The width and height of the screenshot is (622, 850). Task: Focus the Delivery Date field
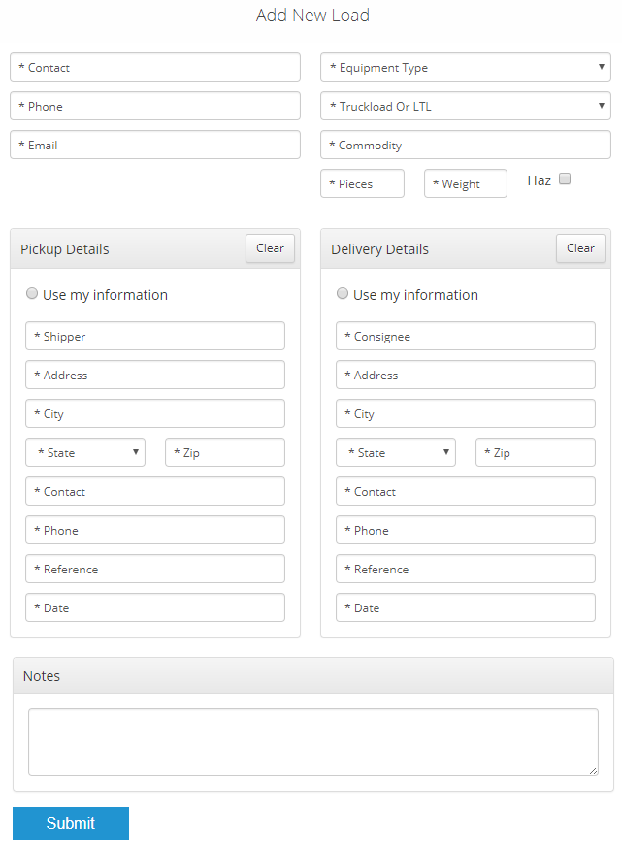point(465,607)
